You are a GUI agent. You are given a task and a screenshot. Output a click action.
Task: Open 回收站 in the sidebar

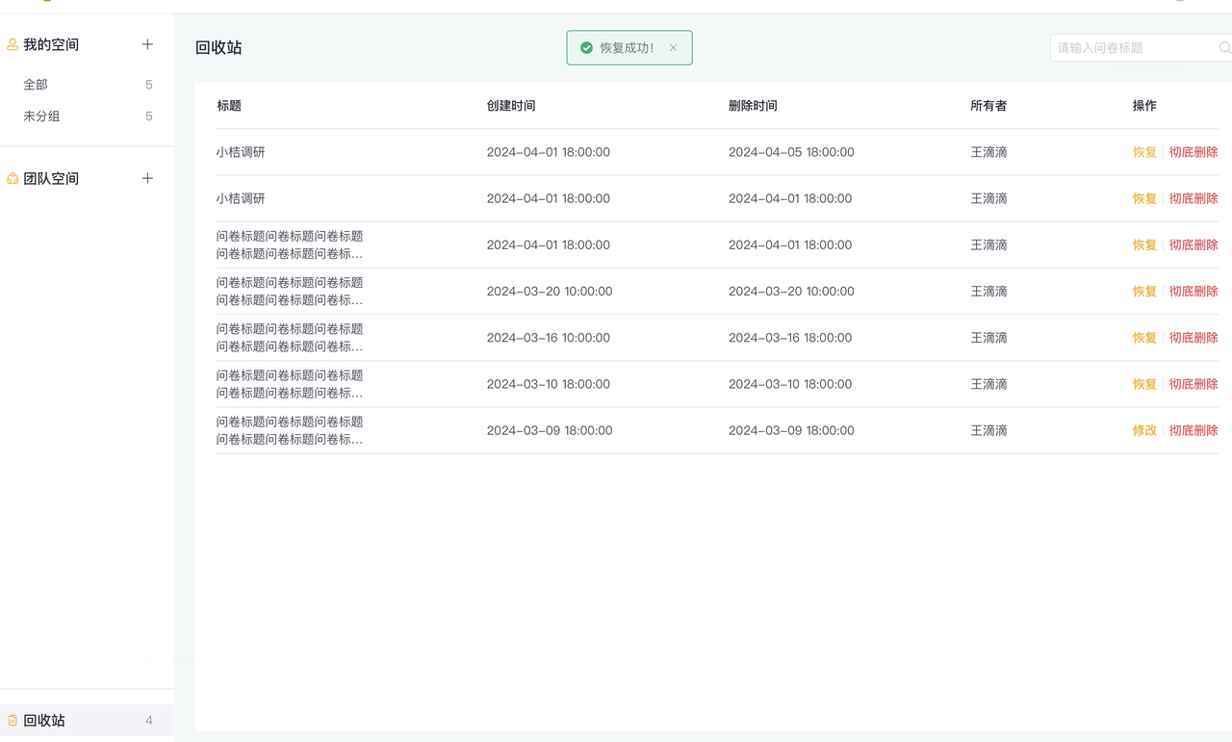pos(44,720)
